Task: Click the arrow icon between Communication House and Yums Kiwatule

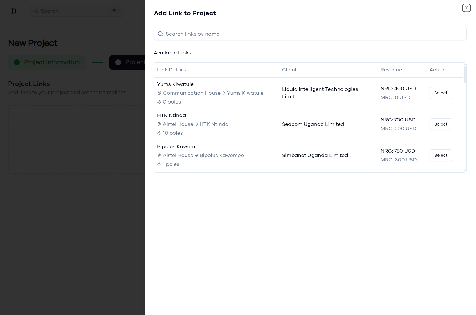Action: (224, 93)
